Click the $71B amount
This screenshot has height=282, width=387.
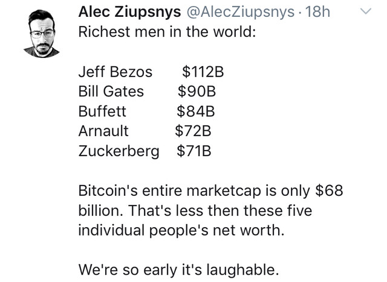[194, 151]
